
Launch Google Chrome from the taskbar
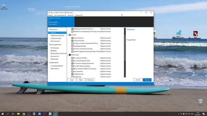point(24,114)
